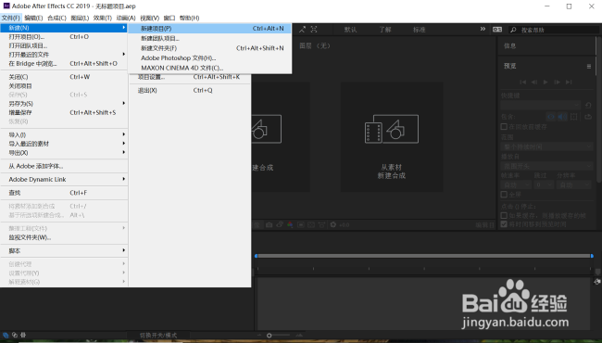Screen dimensions: 602x343
Task: Toggle overlays box icon in preview
Action: coord(574,117)
